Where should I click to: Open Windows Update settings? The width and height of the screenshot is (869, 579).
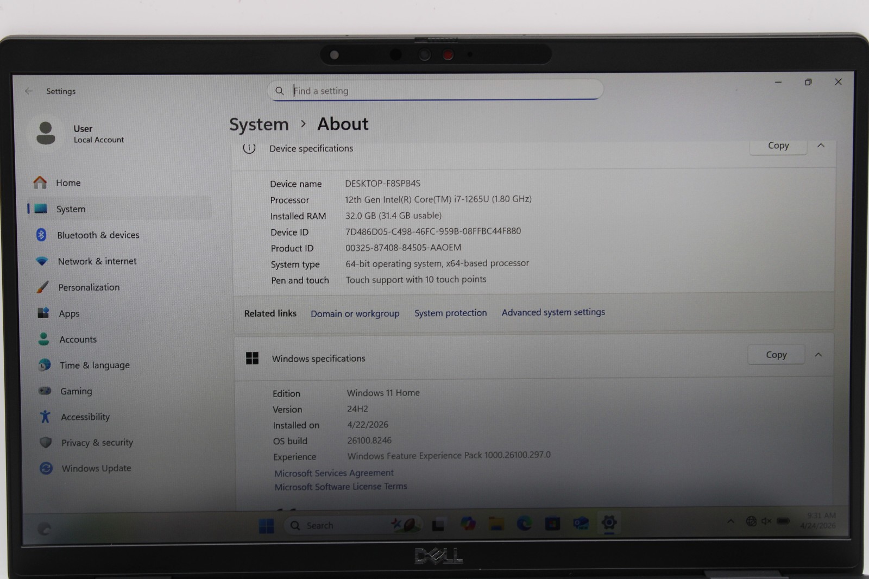click(96, 468)
